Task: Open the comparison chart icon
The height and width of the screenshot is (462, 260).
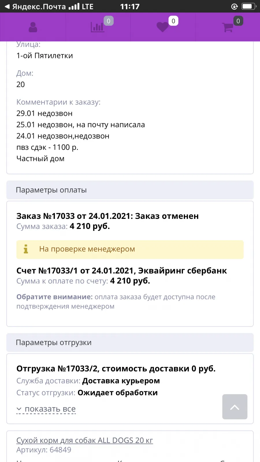Action: pyautogui.click(x=97, y=27)
